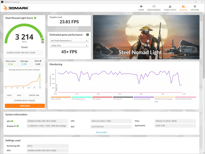Viewport: 205px width, 154px height.
Task: Click the Settings used heading
Action: tap(13, 141)
